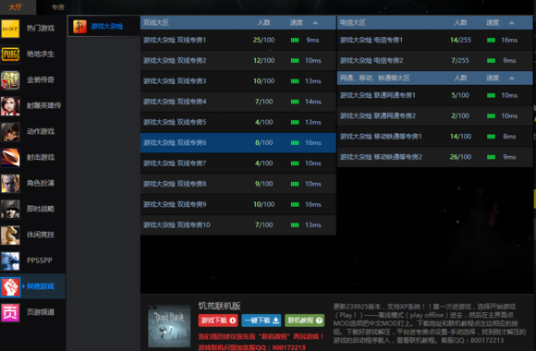Screen dimensions: 536x351
Task: Switch to the 大厅 tab
Action: [16, 7]
